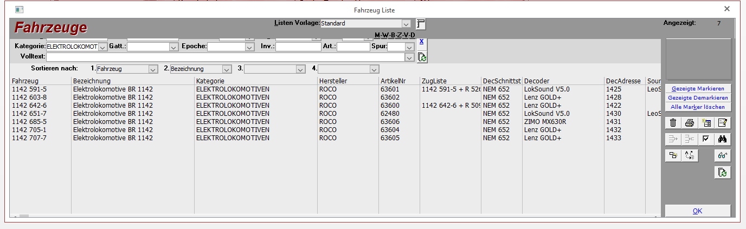
Task: Open the Gatt. dropdown
Action: point(174,47)
